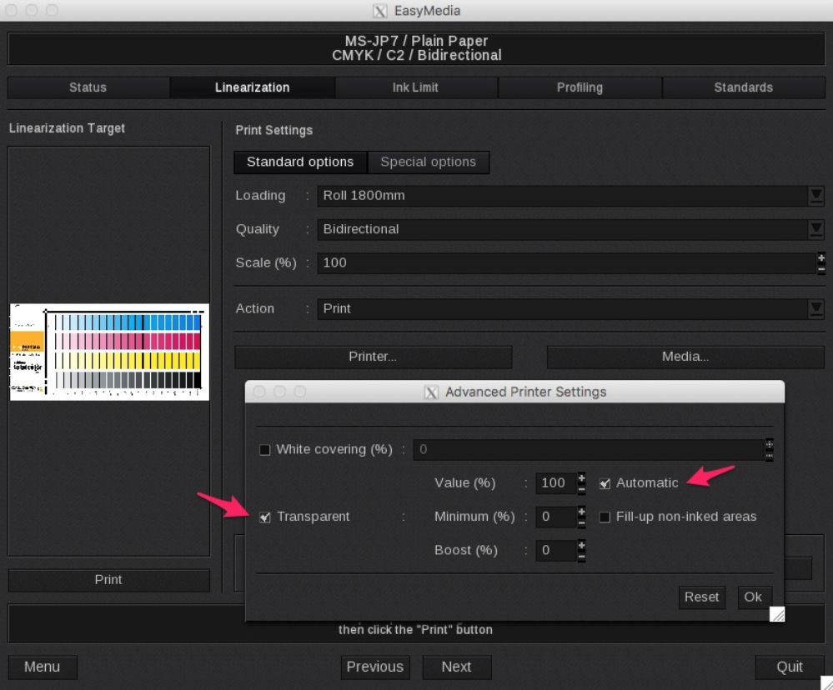
Task: Click the Ok button in dialog
Action: (753, 597)
